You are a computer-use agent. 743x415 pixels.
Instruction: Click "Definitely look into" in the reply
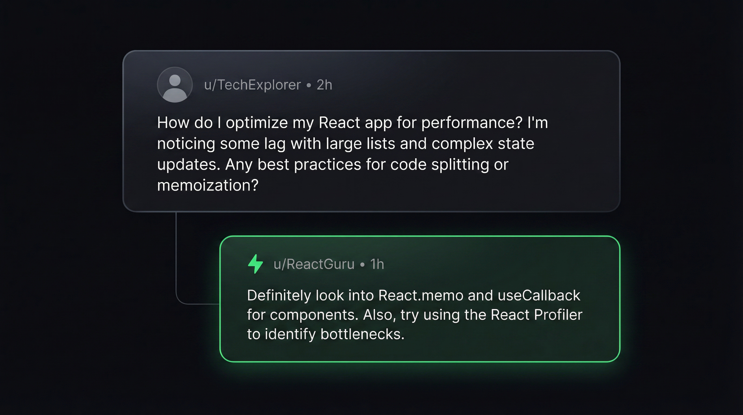310,295
